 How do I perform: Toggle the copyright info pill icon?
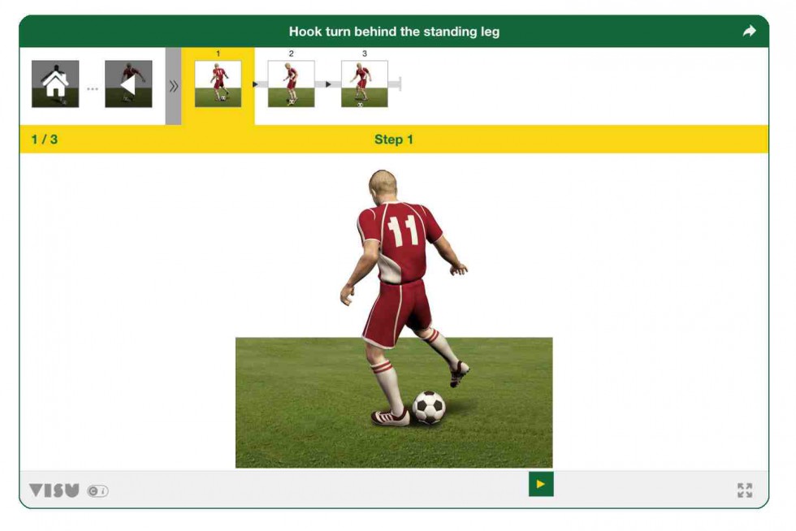[x=97, y=491]
